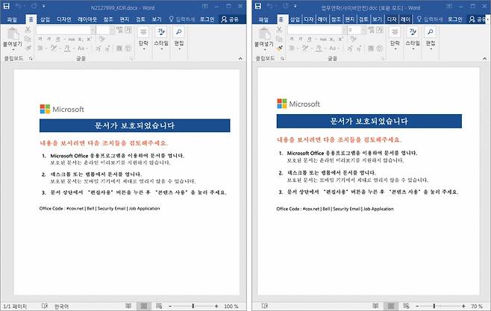Switch to the 디자인 tab in the left window
491x311 pixels.
tap(64, 19)
